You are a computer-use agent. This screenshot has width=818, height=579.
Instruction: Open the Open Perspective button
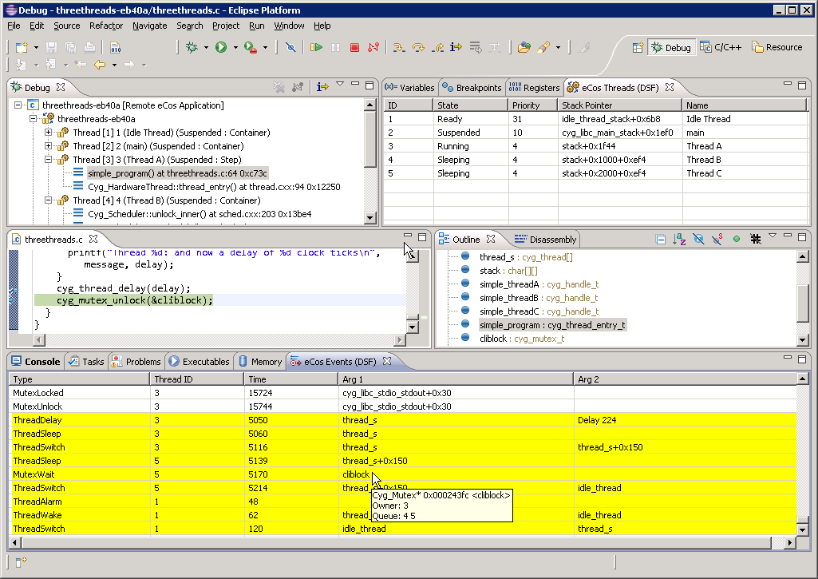coord(638,47)
